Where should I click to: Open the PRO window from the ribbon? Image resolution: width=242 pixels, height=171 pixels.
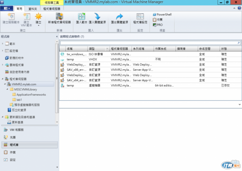pos(158,25)
